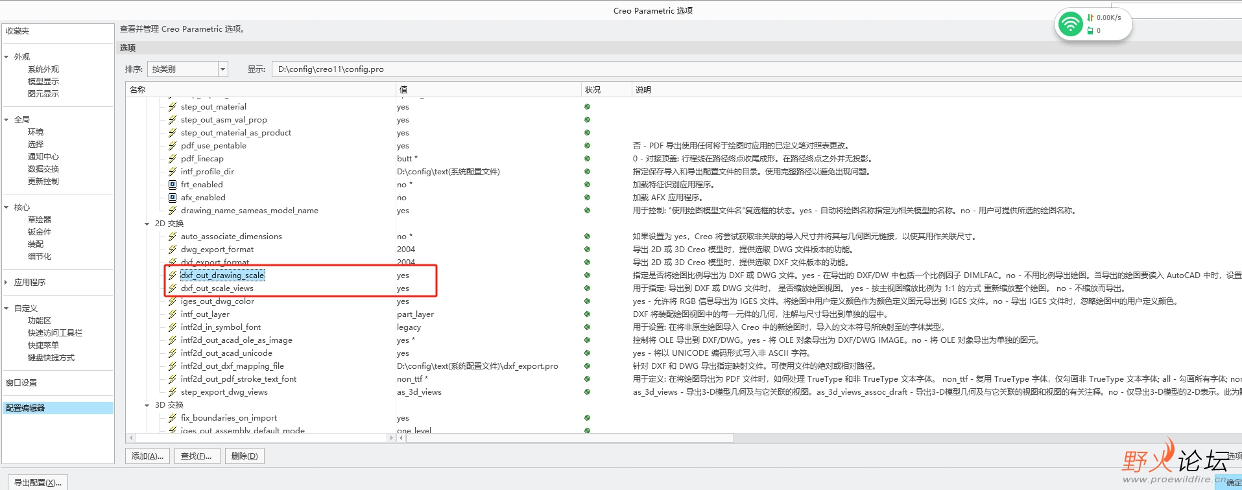
Task: Select the dxf_export_format option row
Action: pos(215,262)
